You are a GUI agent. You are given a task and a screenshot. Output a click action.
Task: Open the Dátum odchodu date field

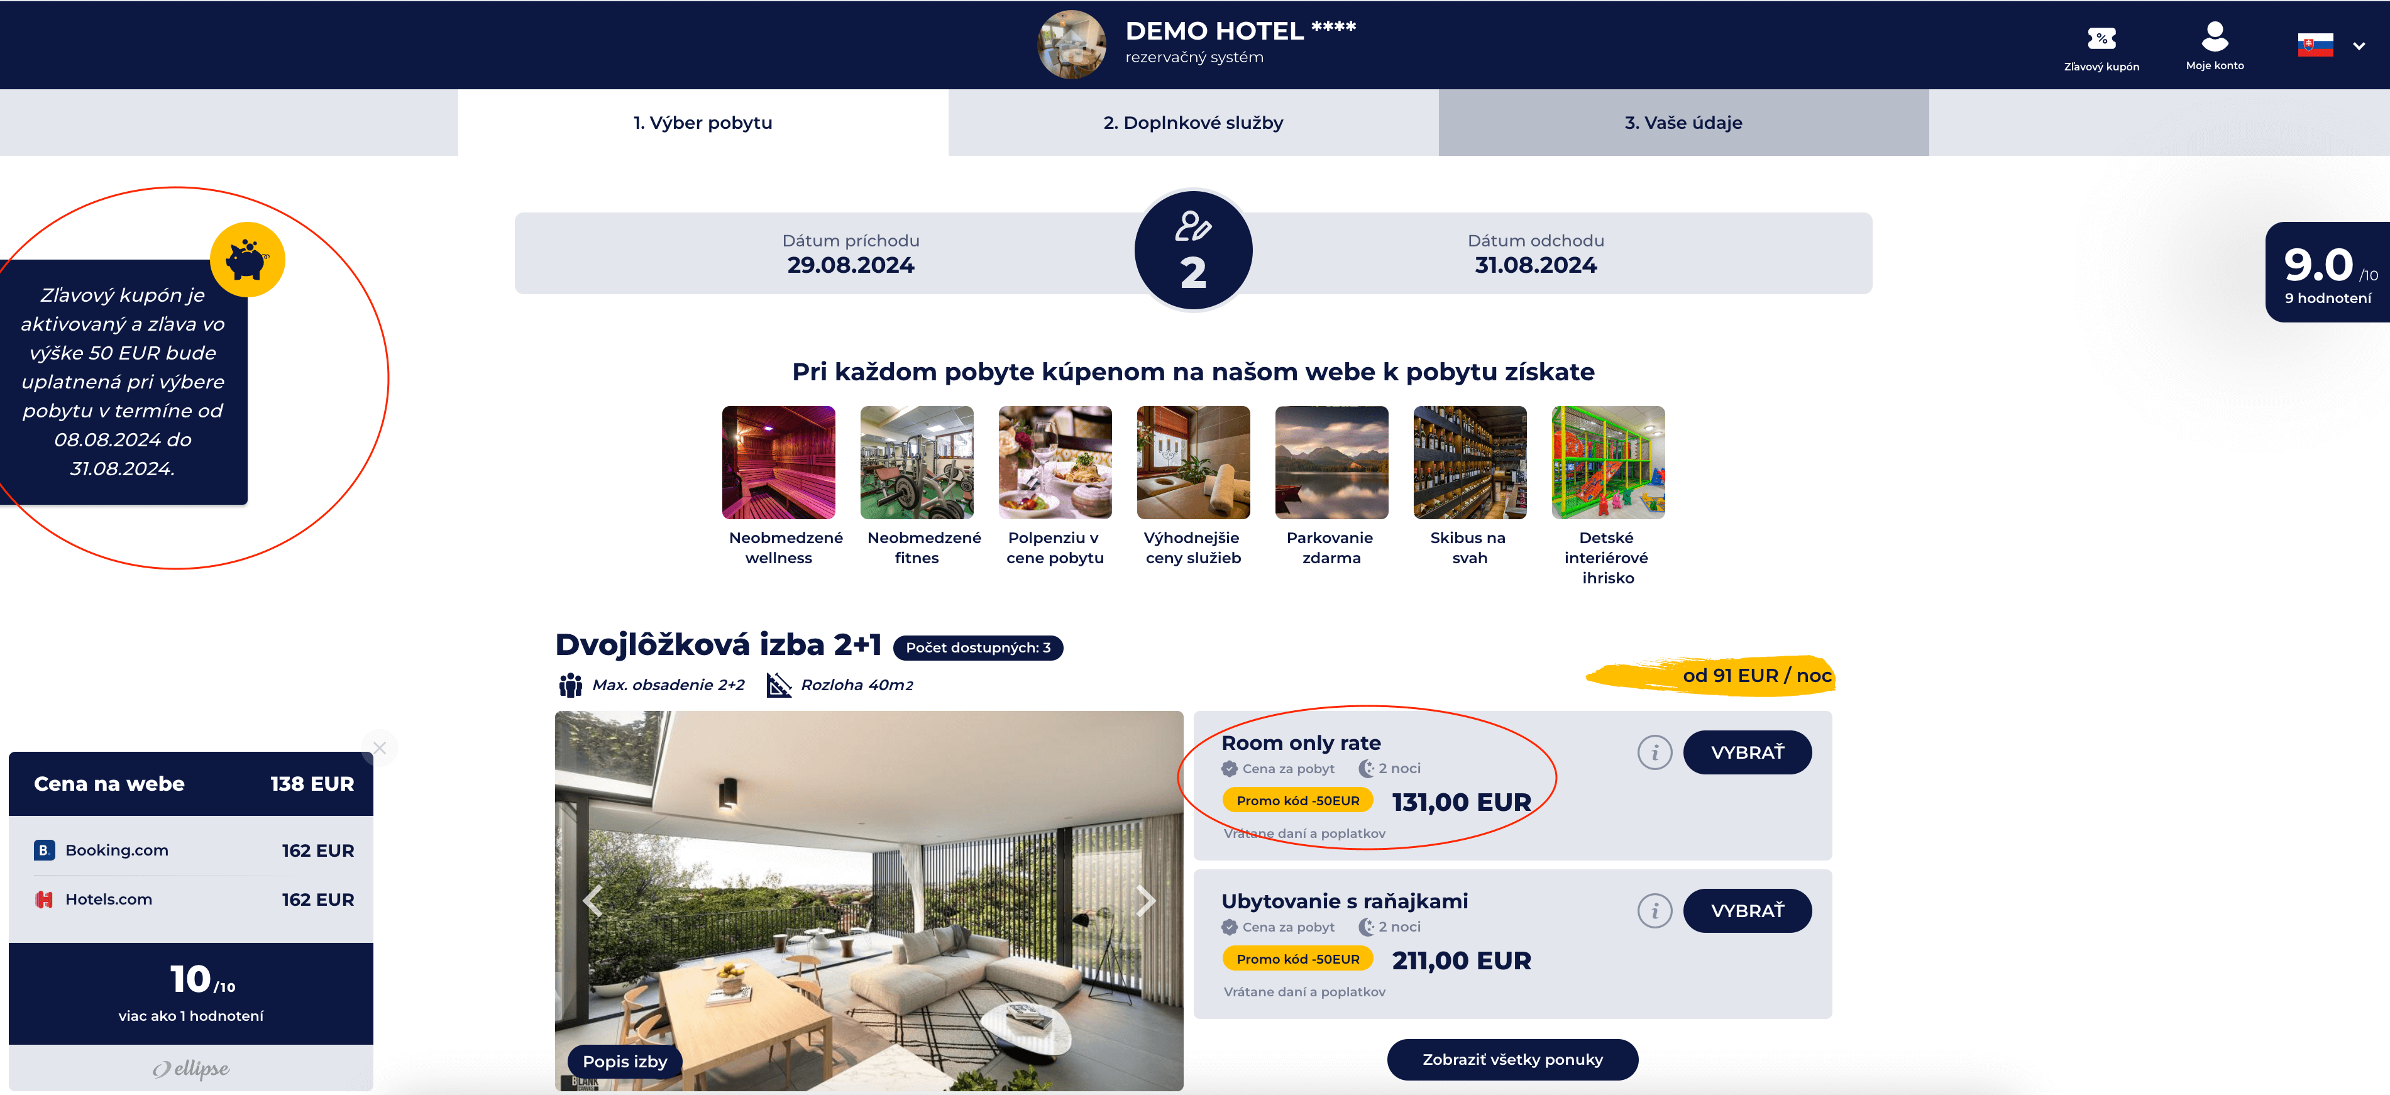coord(1536,254)
